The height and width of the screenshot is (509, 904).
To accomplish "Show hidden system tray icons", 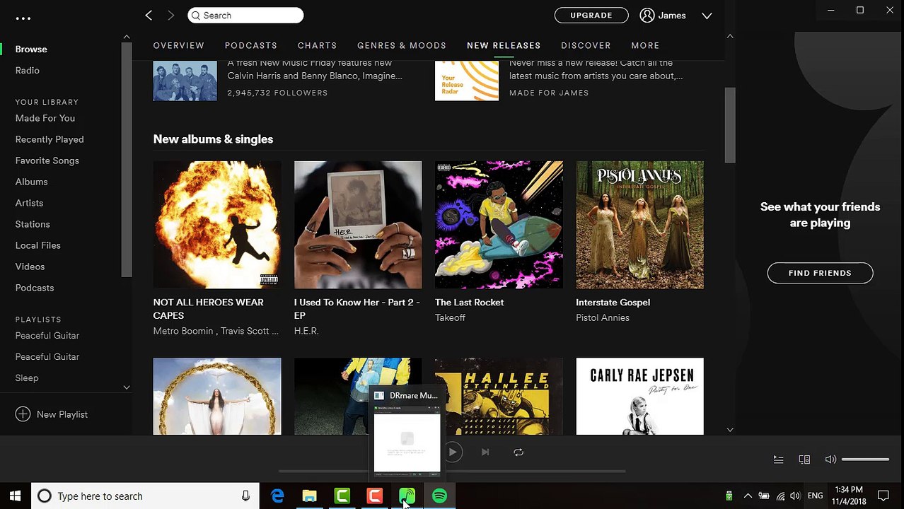I will [748, 496].
